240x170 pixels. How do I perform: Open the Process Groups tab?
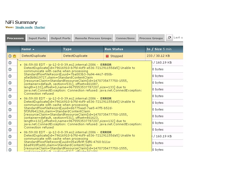pyautogui.click(x=151, y=38)
